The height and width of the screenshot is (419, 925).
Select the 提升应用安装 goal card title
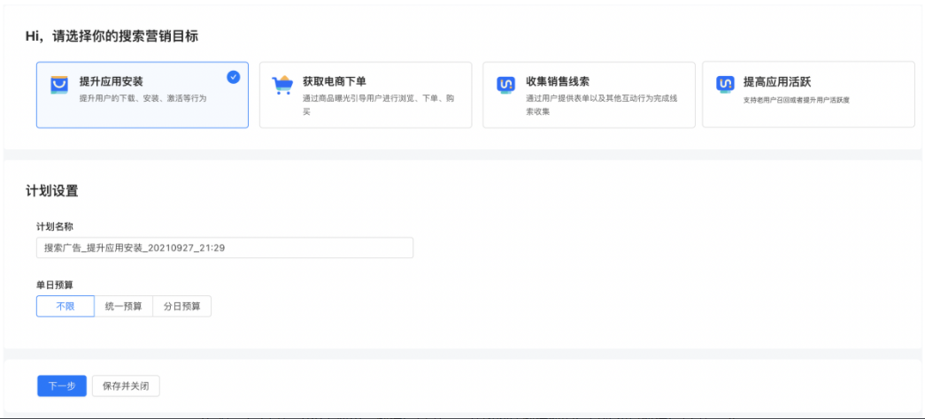point(111,81)
